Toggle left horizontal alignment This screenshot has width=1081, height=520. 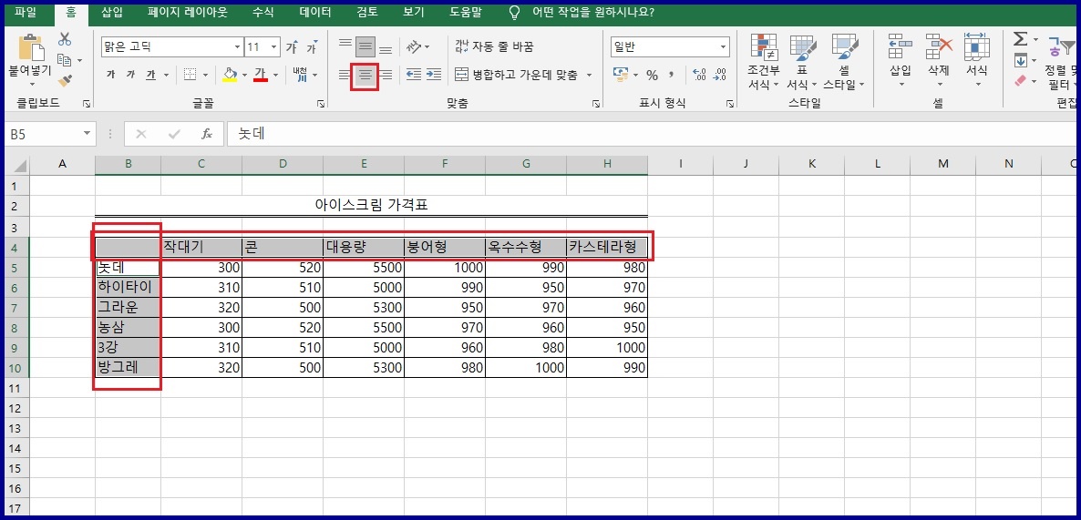tap(345, 75)
